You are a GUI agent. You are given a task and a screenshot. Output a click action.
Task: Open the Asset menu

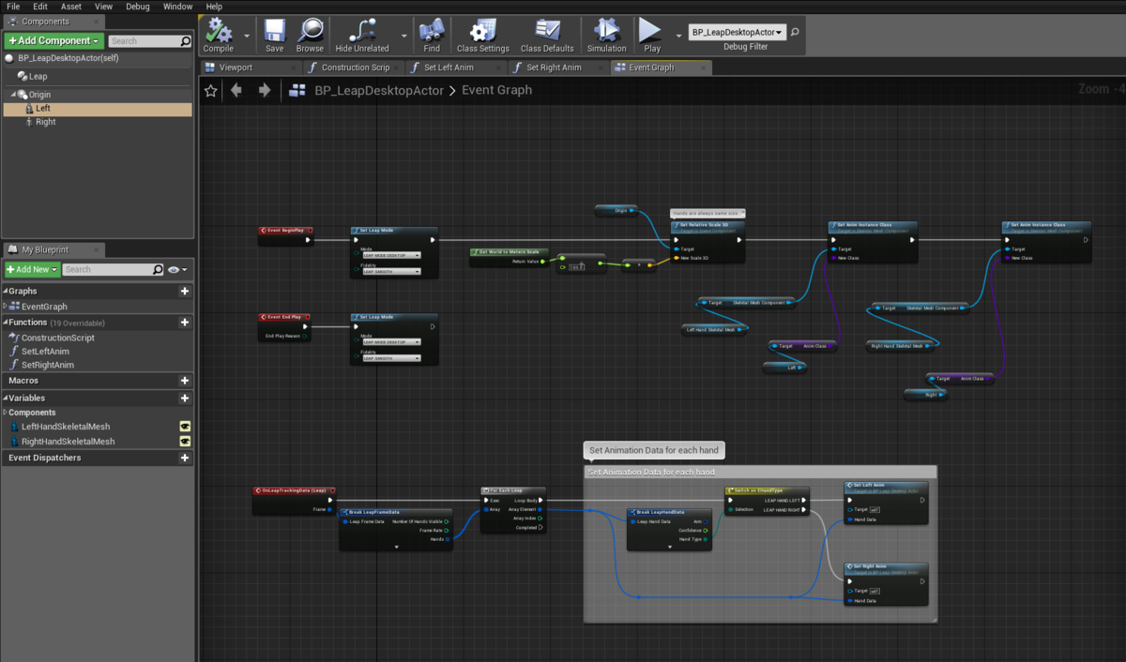point(71,7)
